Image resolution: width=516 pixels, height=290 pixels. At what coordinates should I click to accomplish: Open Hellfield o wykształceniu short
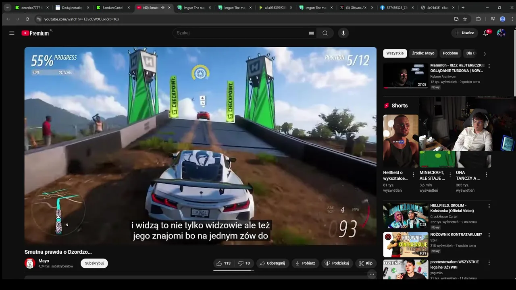click(401, 141)
